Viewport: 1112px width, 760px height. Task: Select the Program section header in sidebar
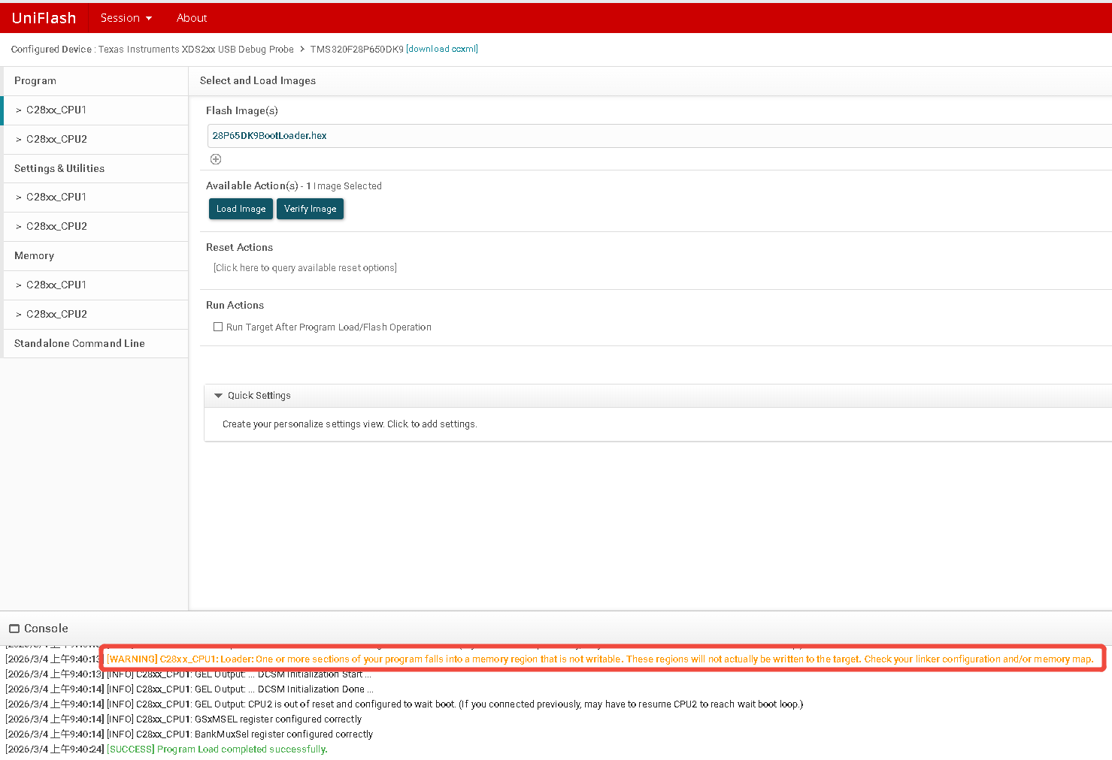coord(95,81)
